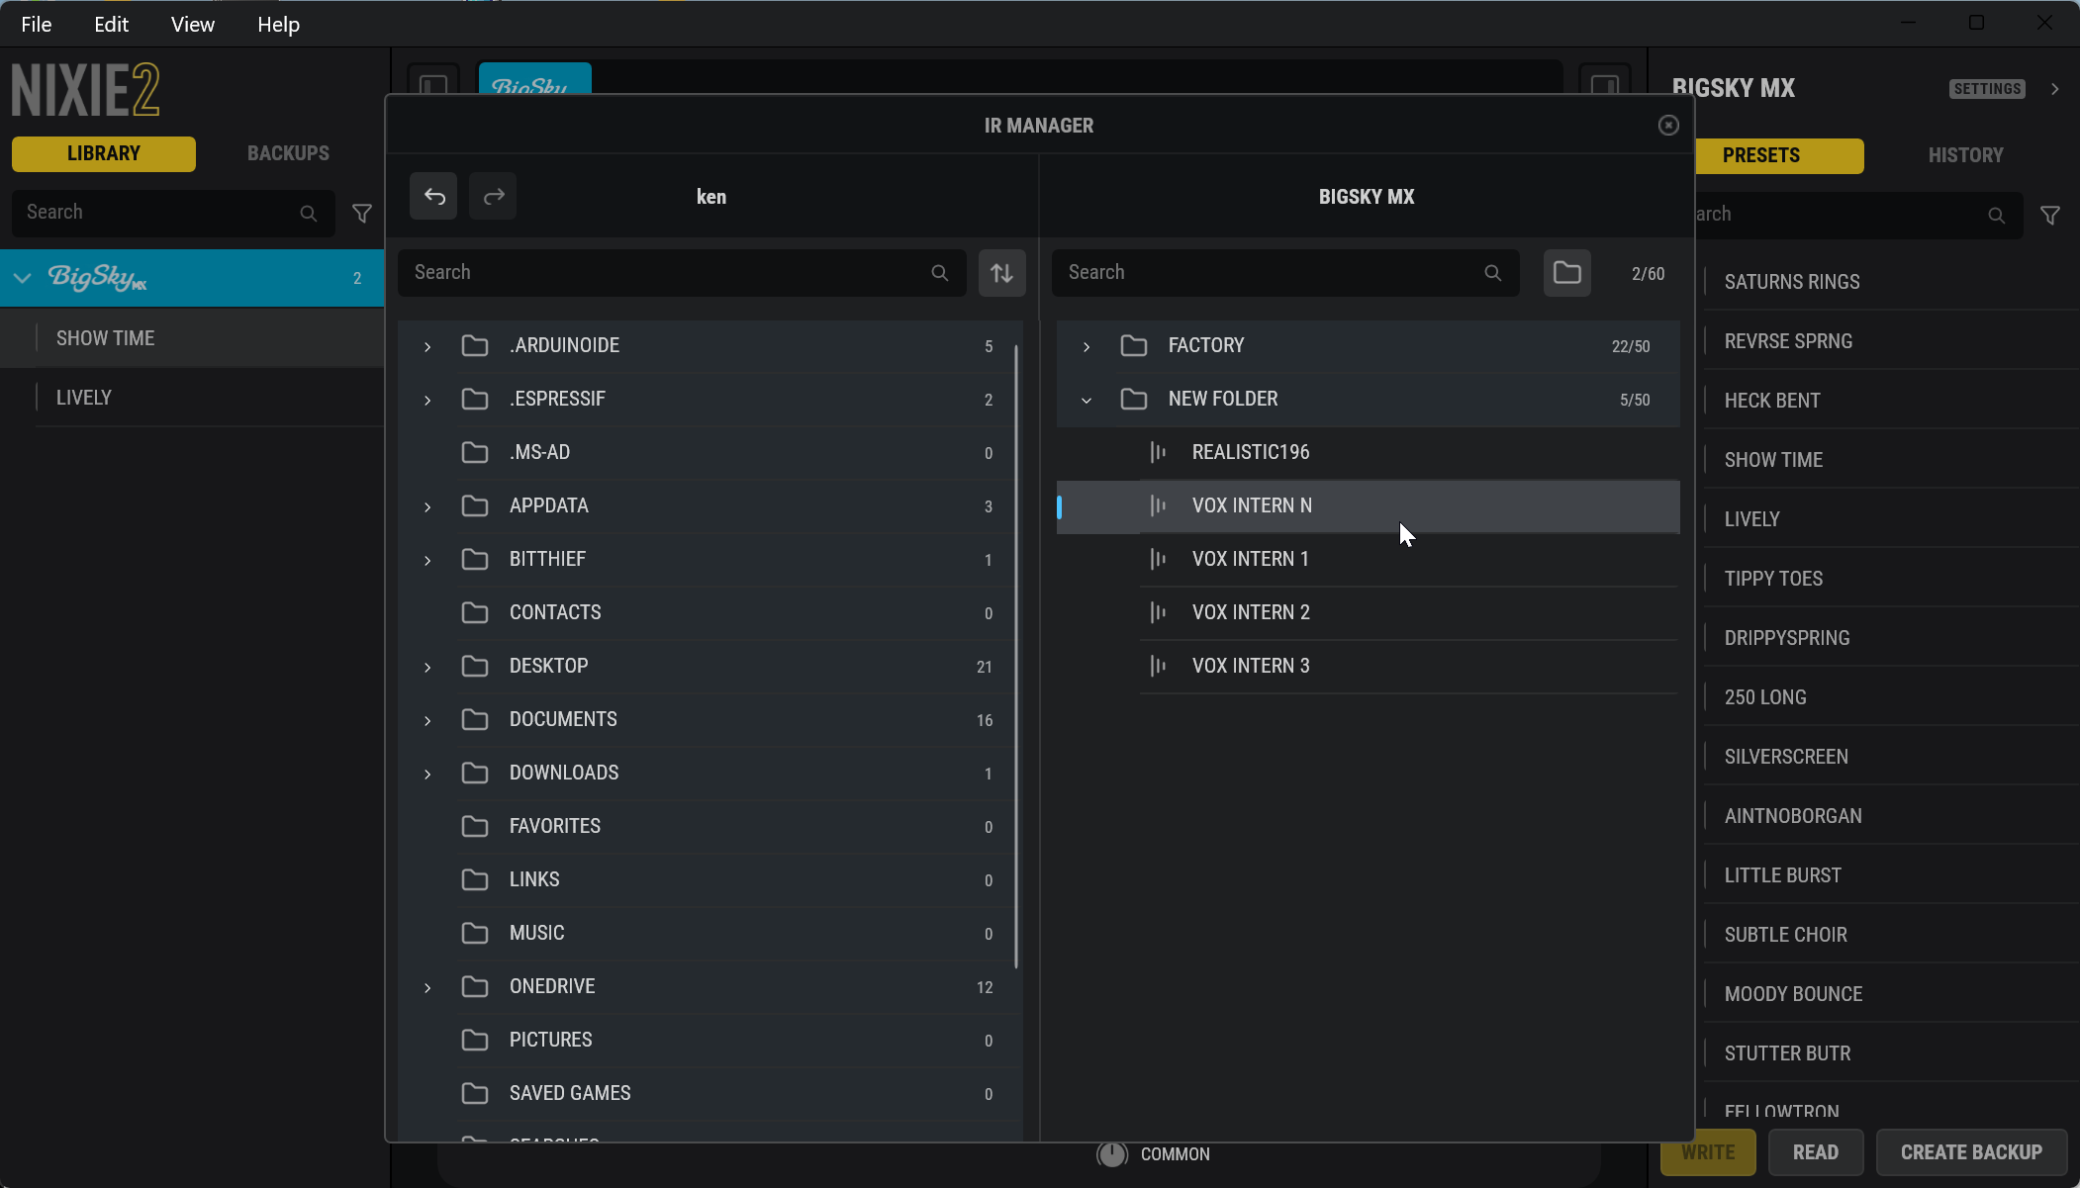2080x1188 pixels.
Task: Expand the ONEDRIVE folder
Action: point(427,988)
